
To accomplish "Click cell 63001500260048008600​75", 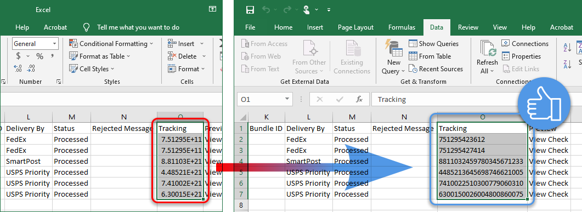I will (x=482, y=194).
